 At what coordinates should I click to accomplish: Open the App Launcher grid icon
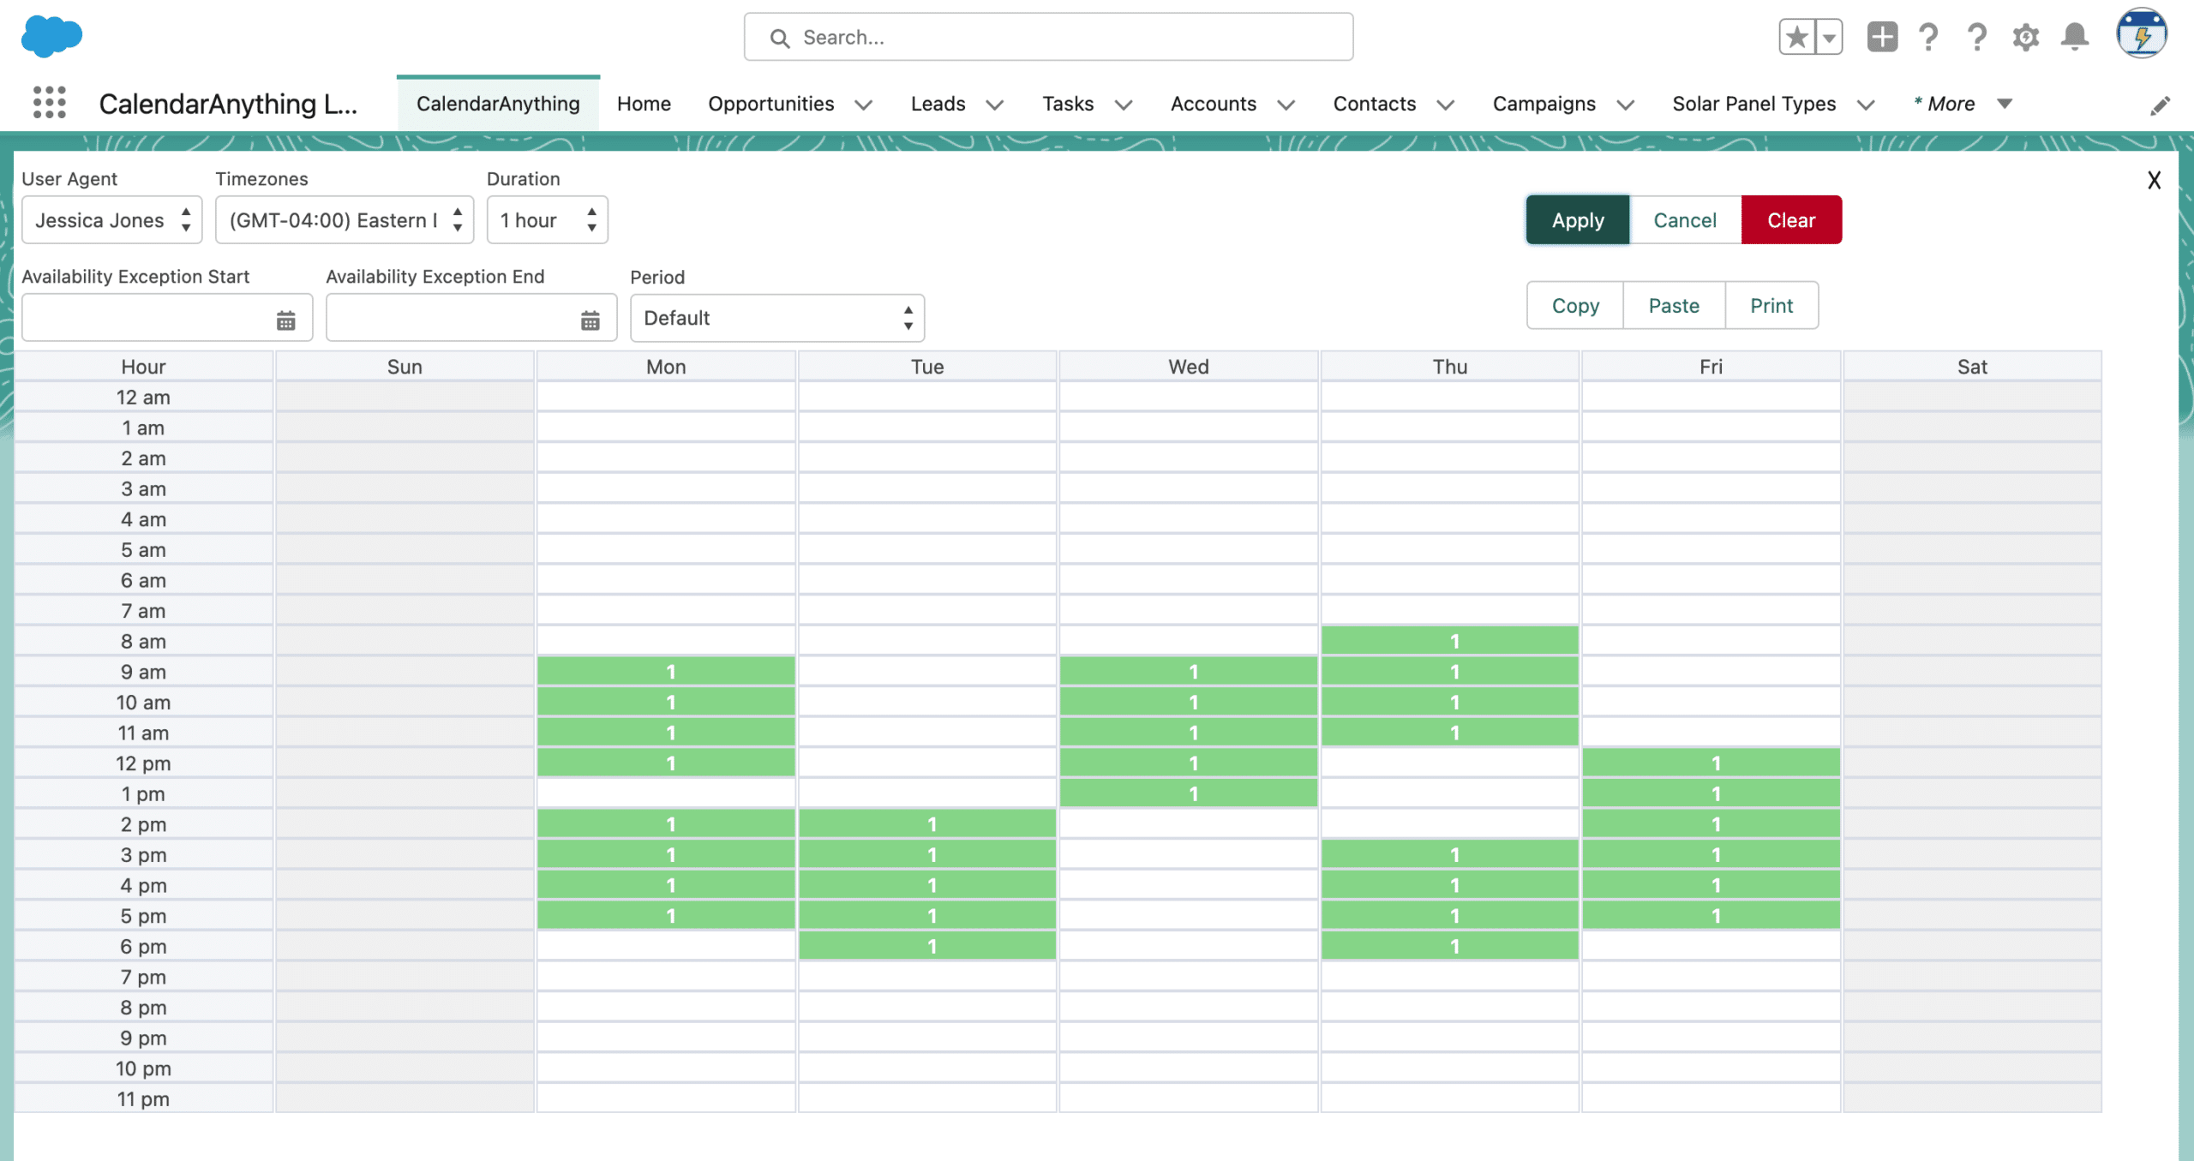pyautogui.click(x=49, y=103)
